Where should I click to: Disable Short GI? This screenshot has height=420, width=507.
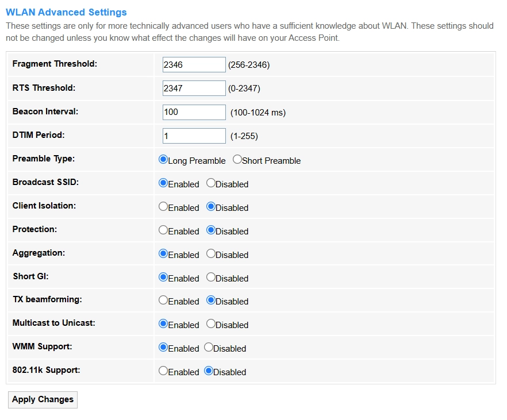click(211, 278)
